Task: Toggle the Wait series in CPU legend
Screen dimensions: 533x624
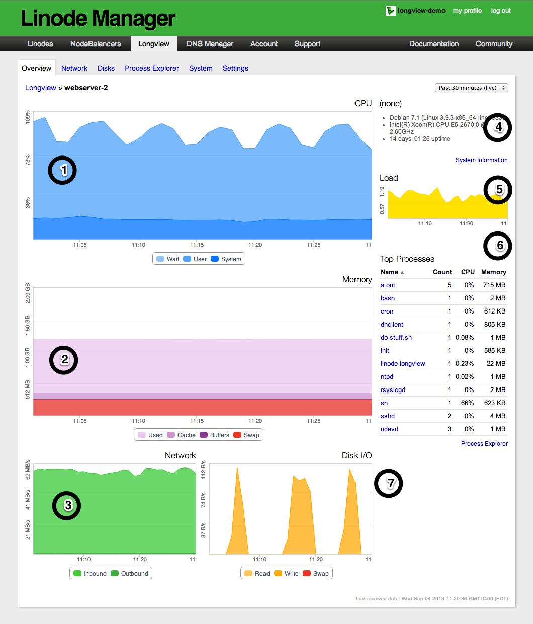Action: (x=167, y=259)
